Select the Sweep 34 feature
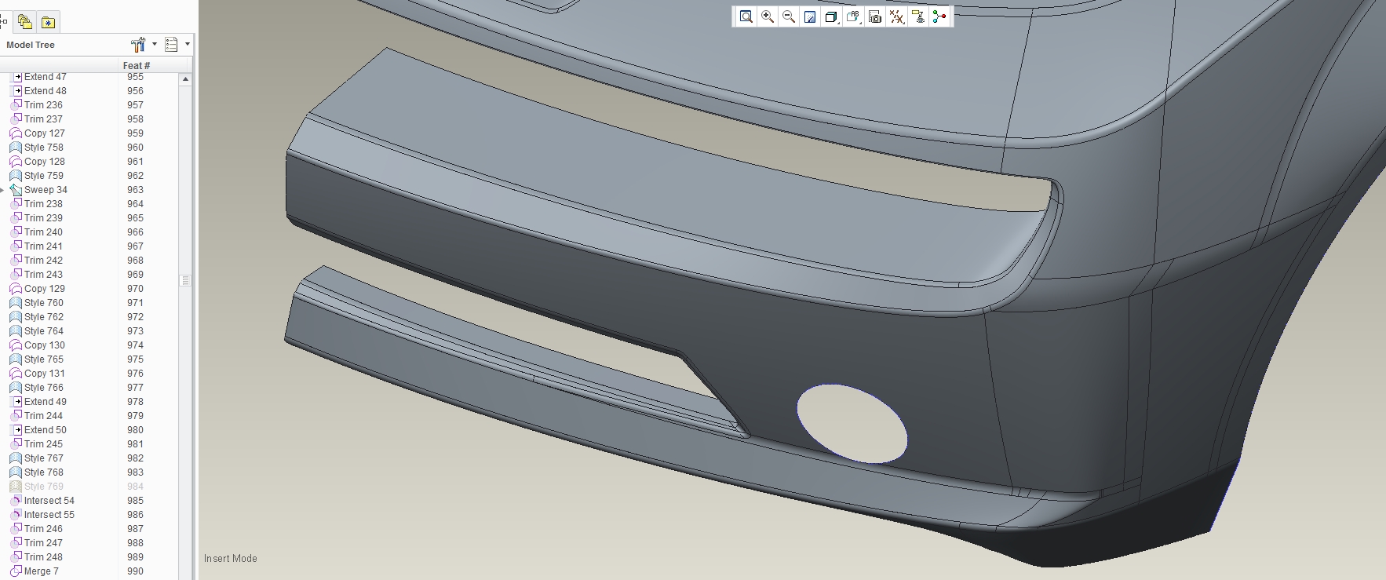Image resolution: width=1386 pixels, height=580 pixels. point(46,190)
